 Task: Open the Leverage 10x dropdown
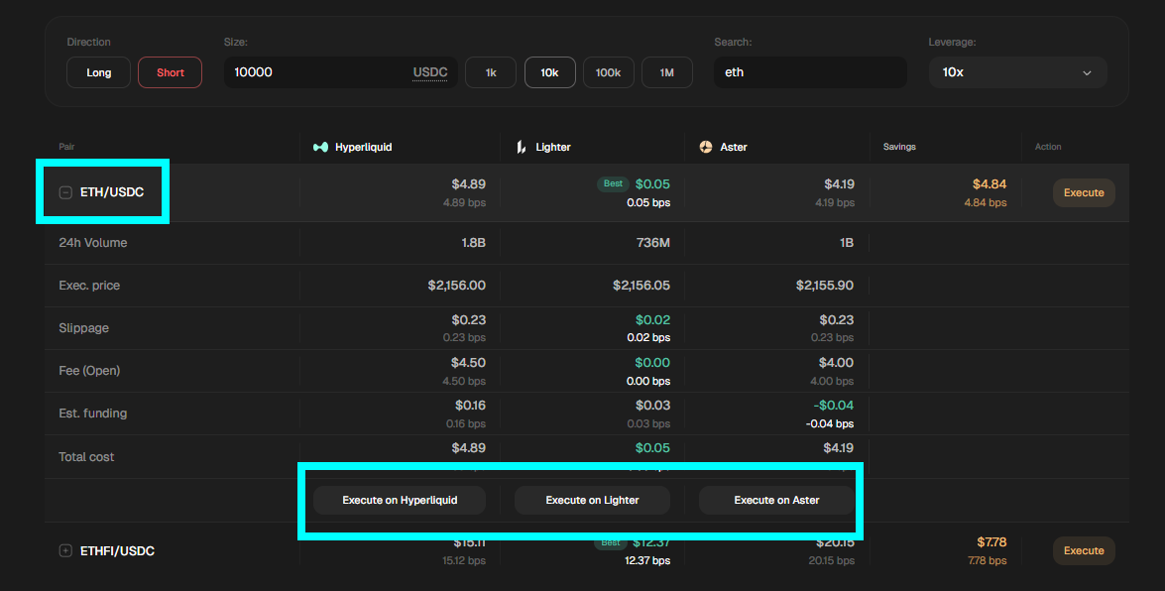1017,72
